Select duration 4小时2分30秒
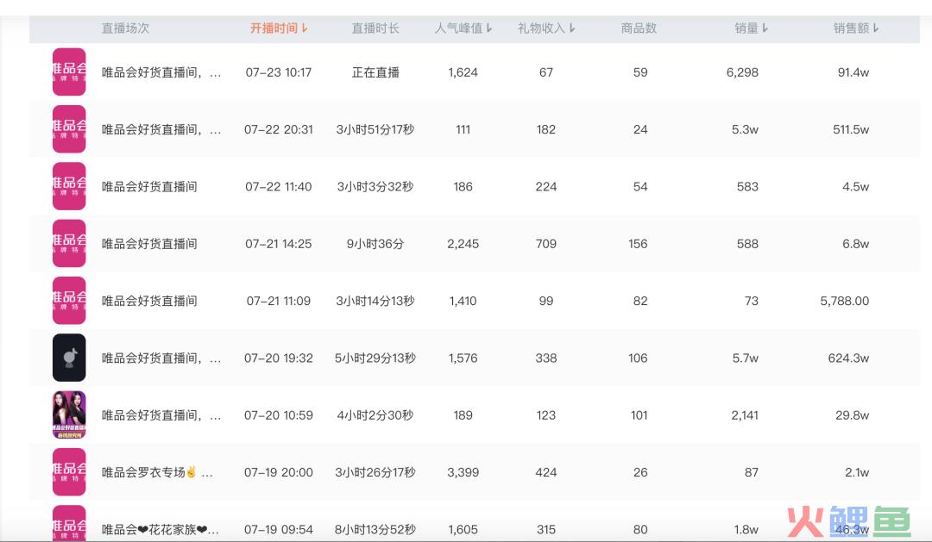The image size is (932, 542). (x=375, y=415)
